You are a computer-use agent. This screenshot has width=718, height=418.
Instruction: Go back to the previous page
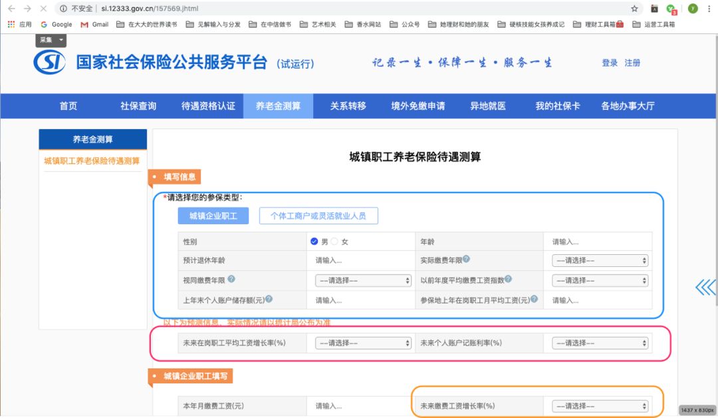point(11,8)
